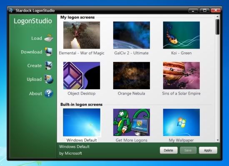Open the Get More Logons thumbnail
This screenshot has width=229, height=166.
pyautogui.click(x=132, y=122)
